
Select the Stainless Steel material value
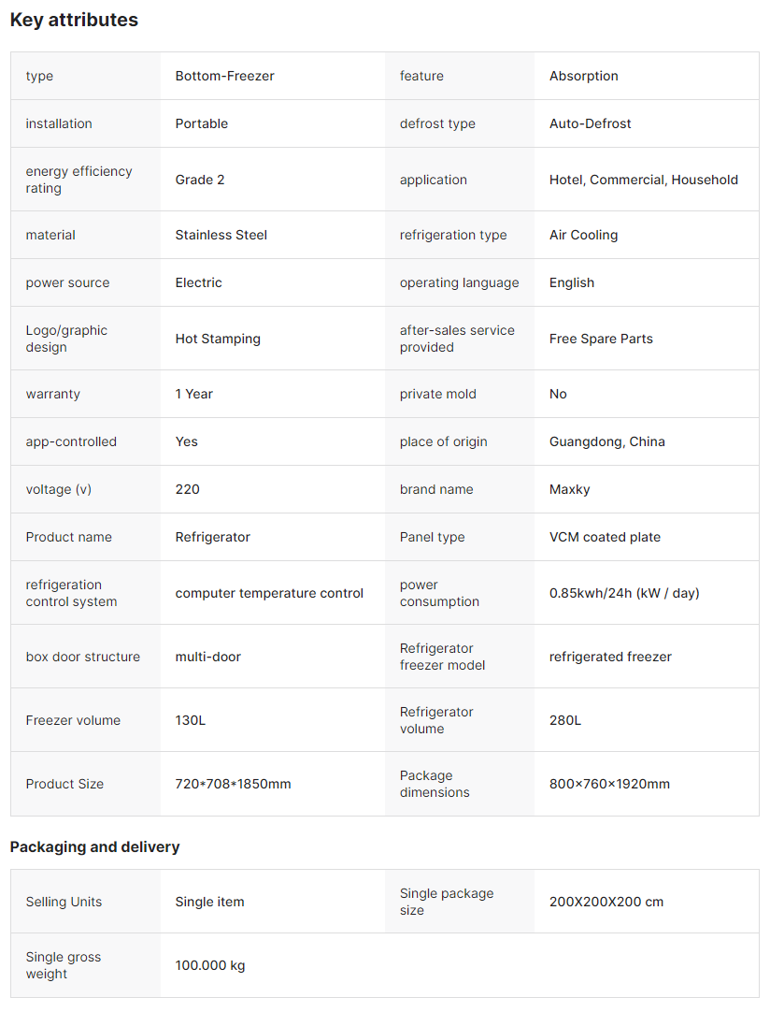[x=221, y=235]
